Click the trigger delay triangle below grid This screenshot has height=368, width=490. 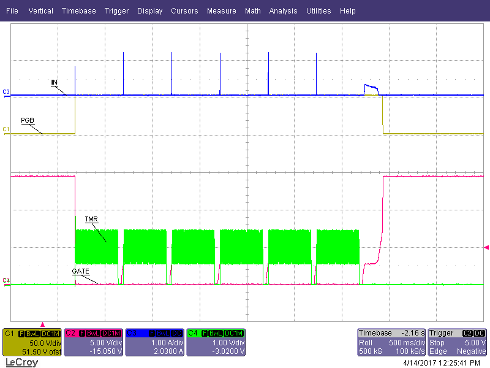coord(42,324)
